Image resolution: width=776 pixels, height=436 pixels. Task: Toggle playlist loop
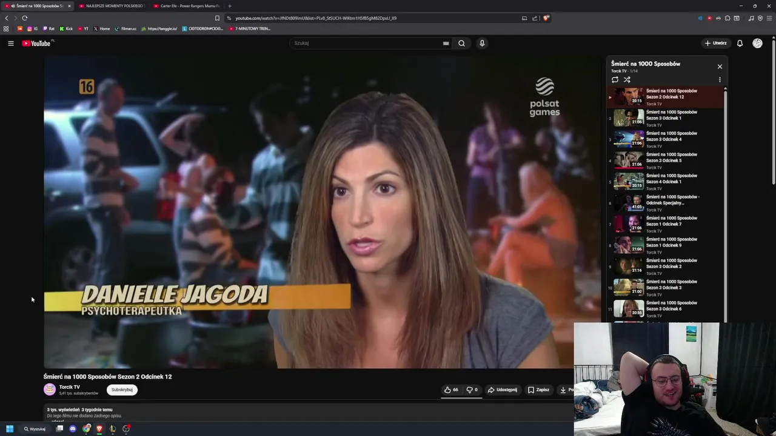[615, 79]
